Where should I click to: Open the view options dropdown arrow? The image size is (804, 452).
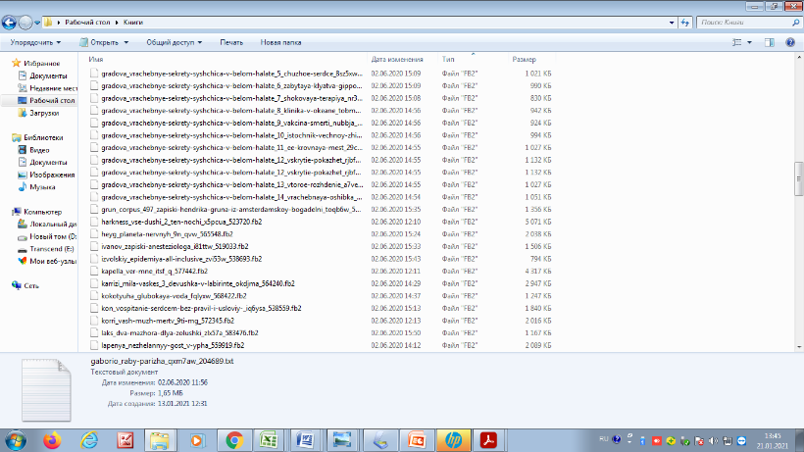(x=749, y=42)
